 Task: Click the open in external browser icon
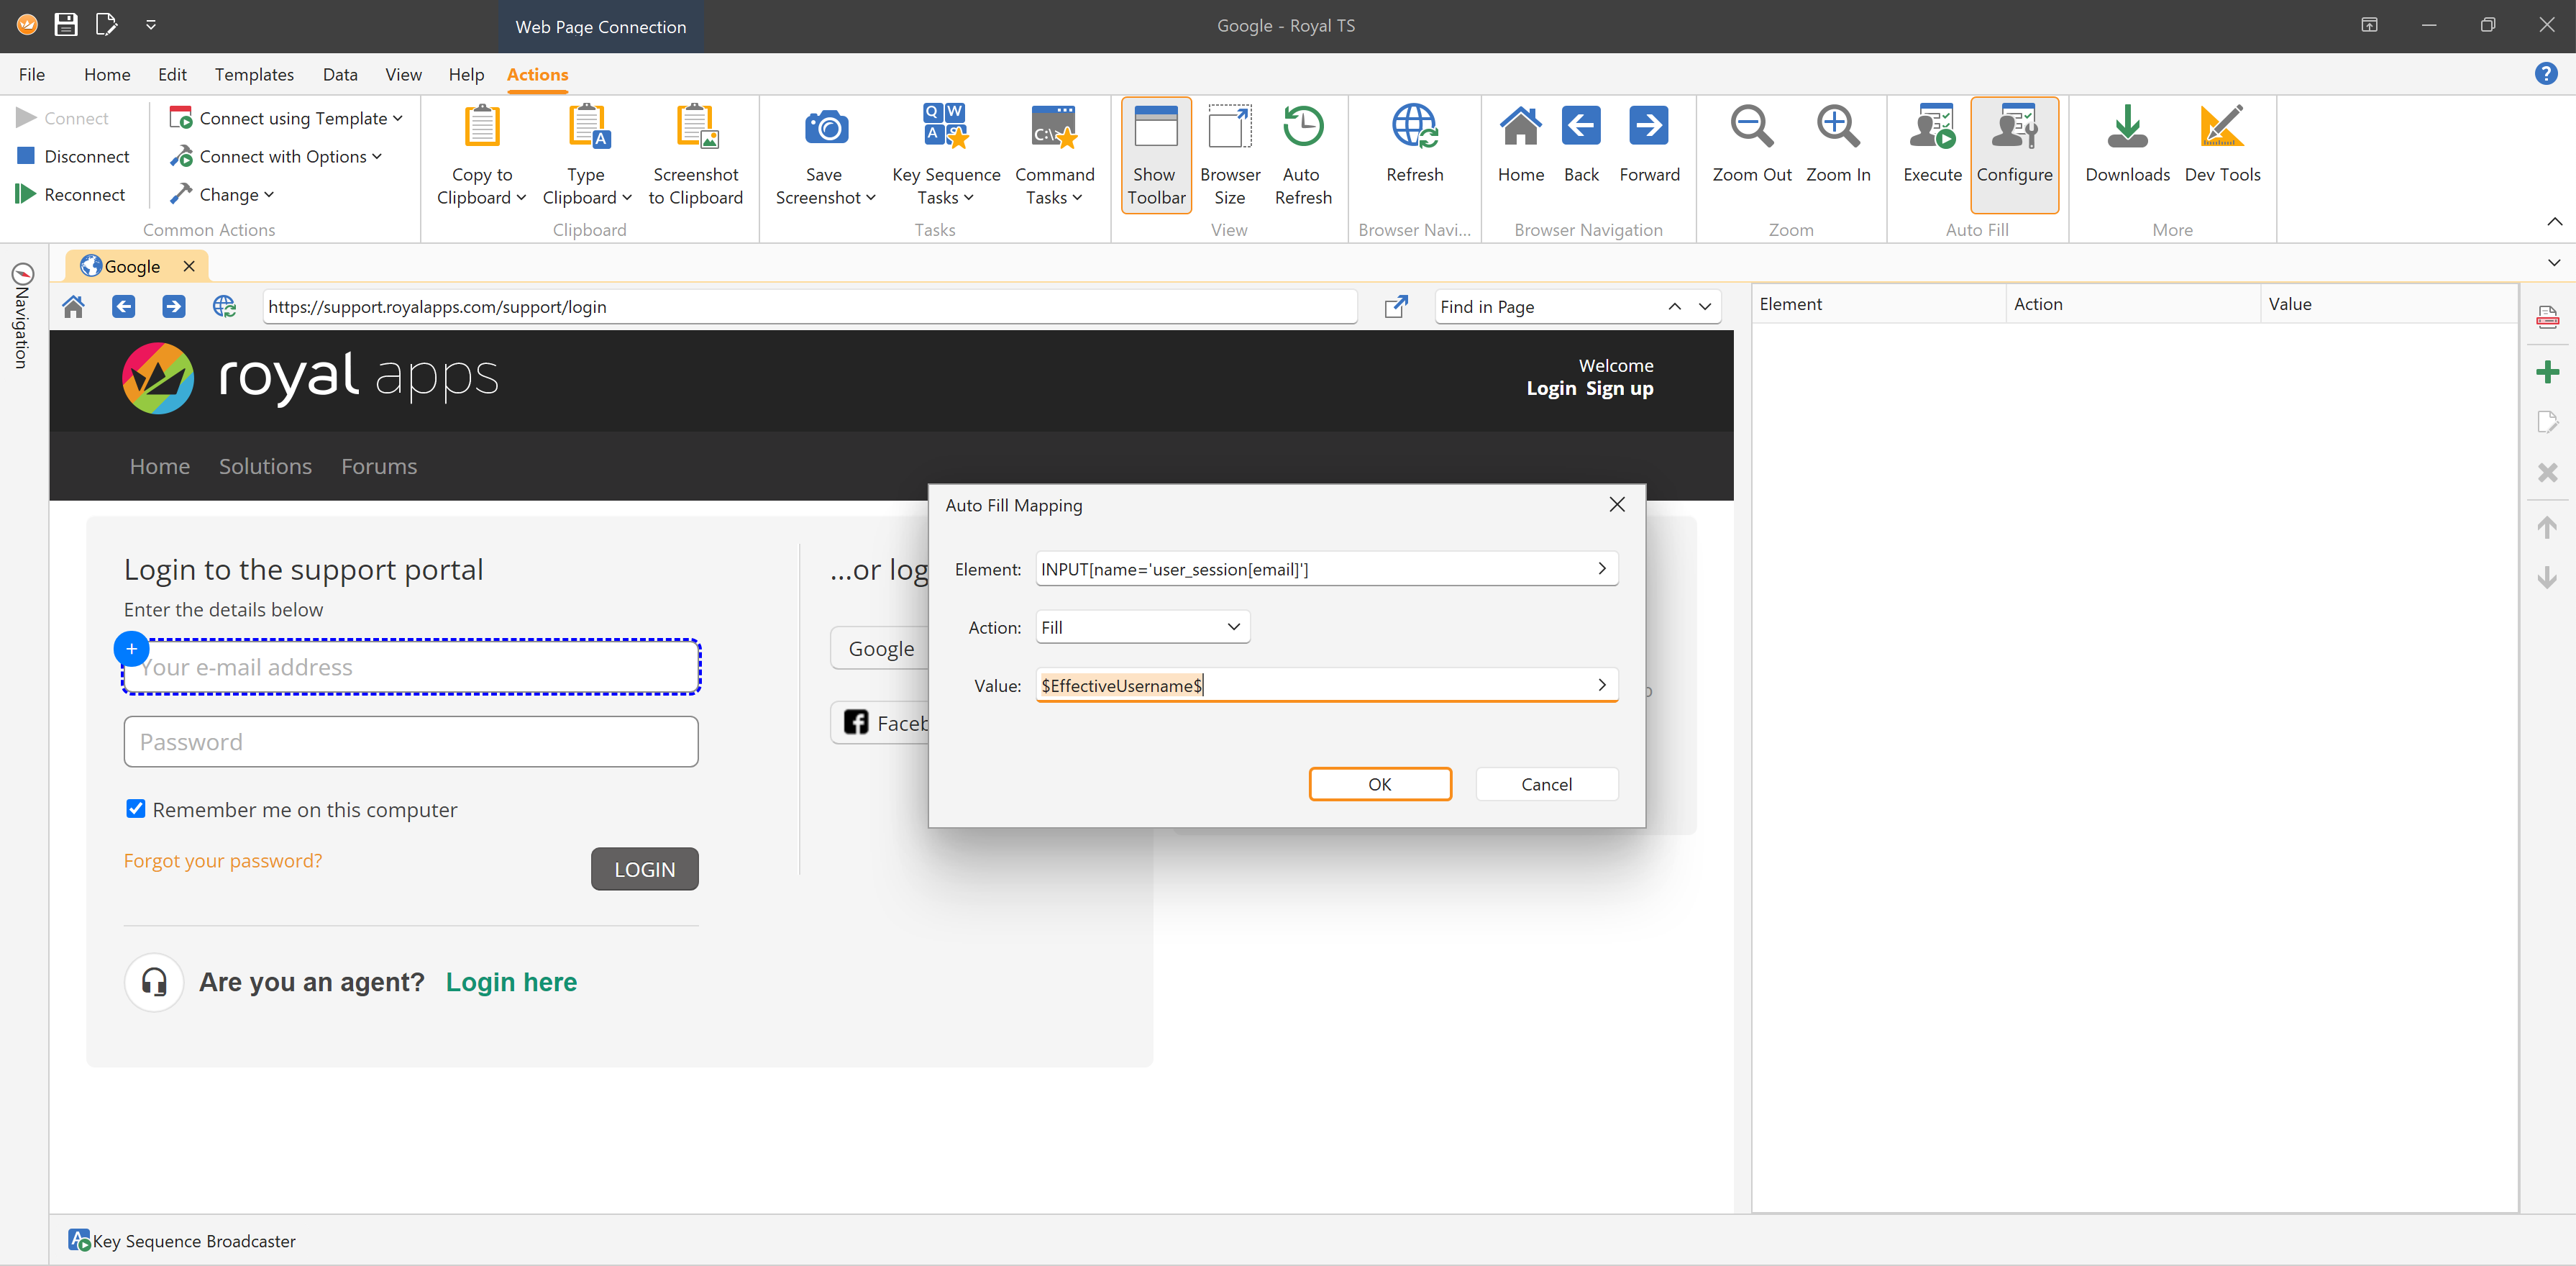[1396, 307]
